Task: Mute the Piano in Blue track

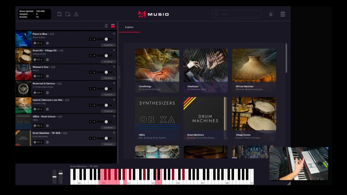Action: (x=94, y=39)
